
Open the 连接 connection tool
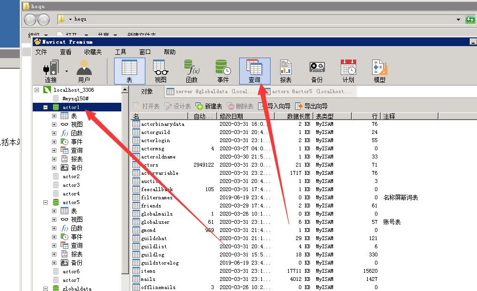pyautogui.click(x=51, y=71)
